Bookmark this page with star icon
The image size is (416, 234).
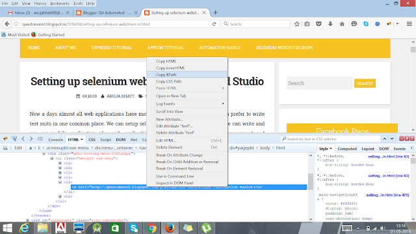coord(296,24)
